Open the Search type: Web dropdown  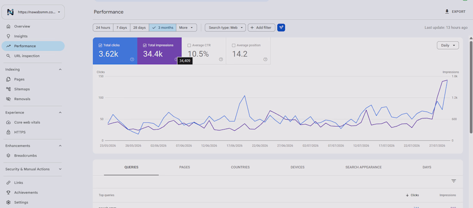pos(225,28)
